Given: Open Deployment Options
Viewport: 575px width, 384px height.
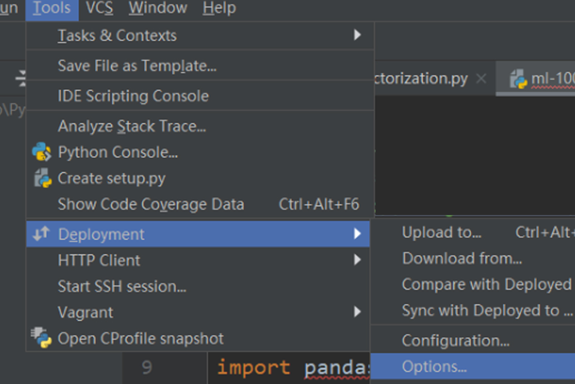Looking at the screenshot, I should (473, 367).
